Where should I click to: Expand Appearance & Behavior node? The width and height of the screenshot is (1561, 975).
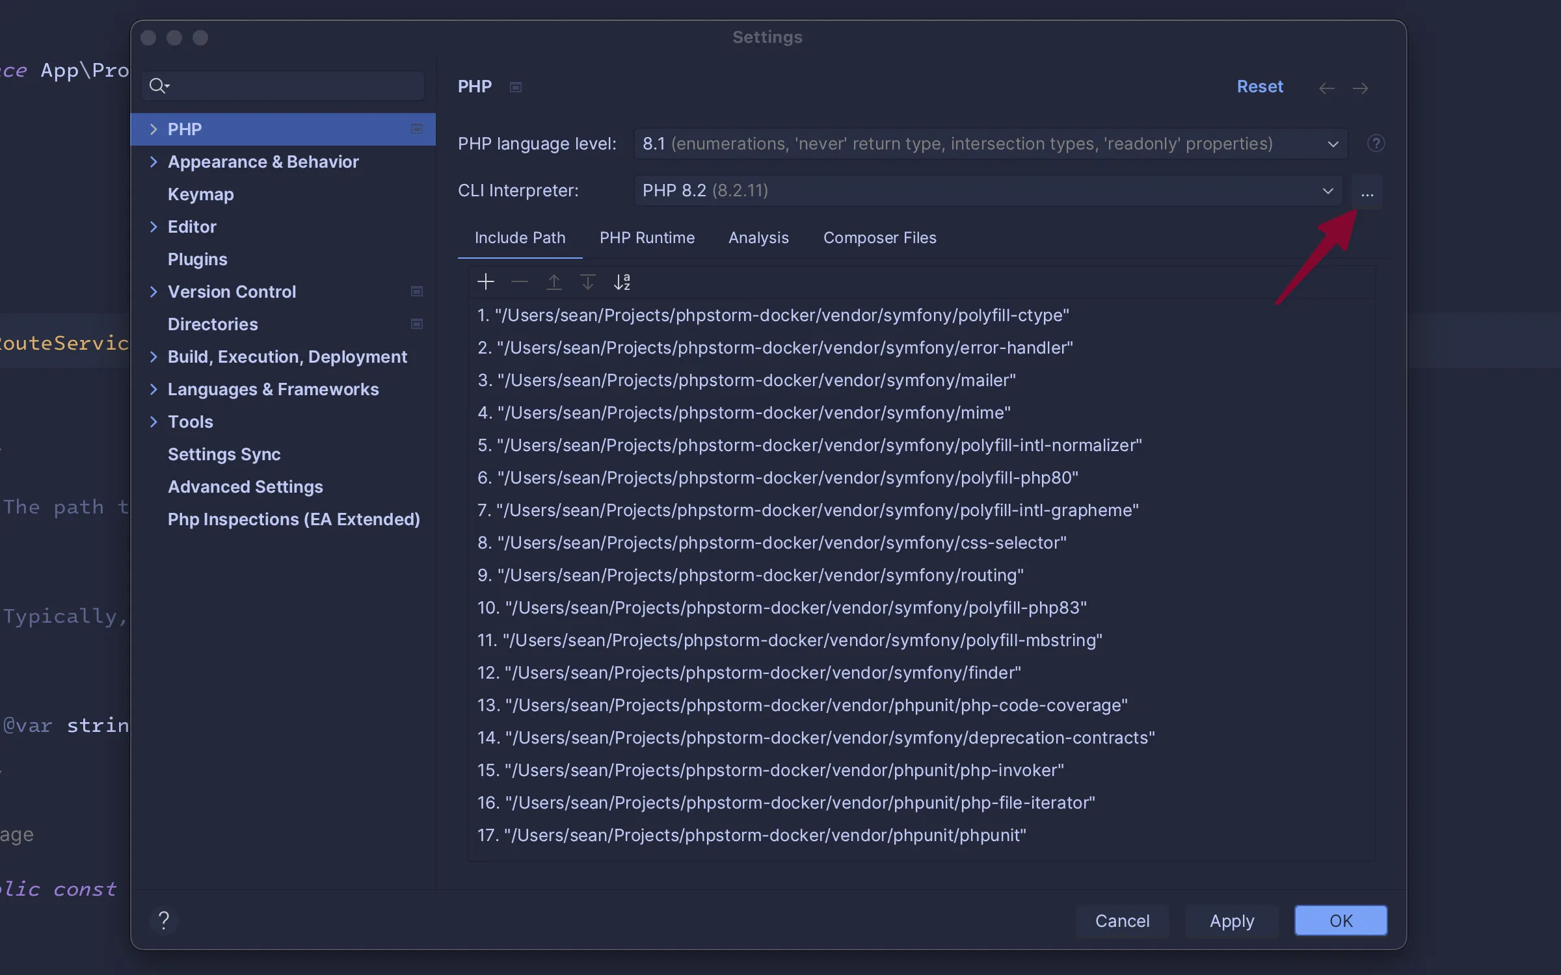tap(153, 161)
